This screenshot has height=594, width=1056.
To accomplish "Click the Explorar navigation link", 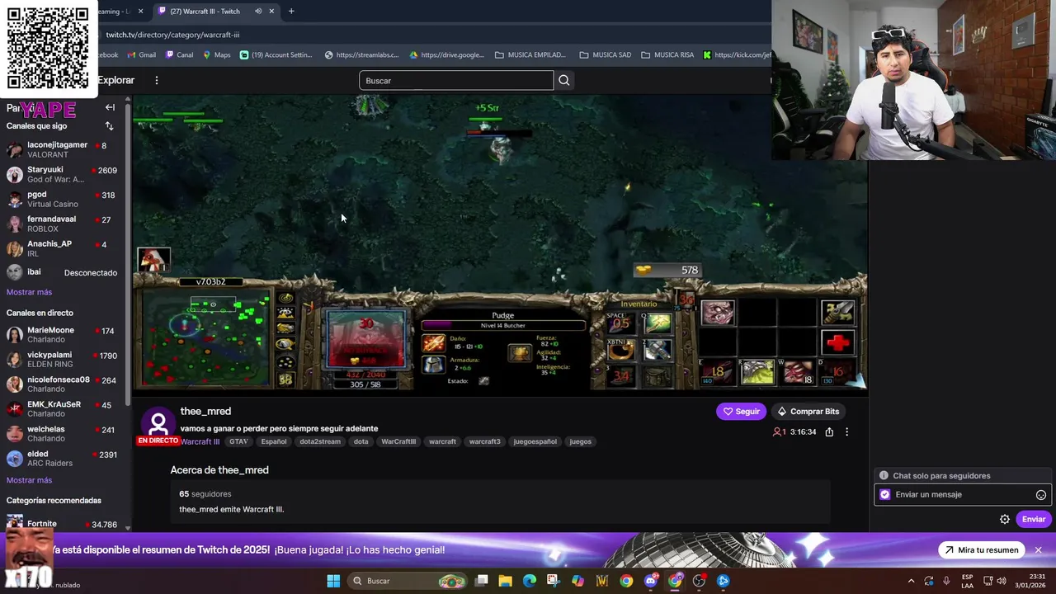I will 115,80.
